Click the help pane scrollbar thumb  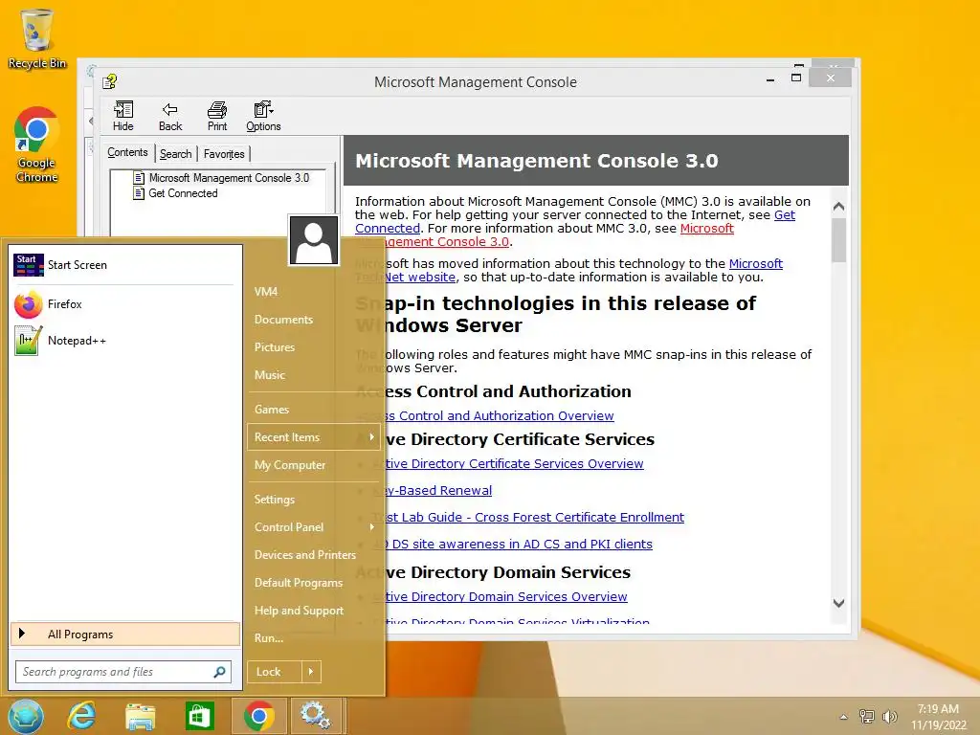pos(838,240)
